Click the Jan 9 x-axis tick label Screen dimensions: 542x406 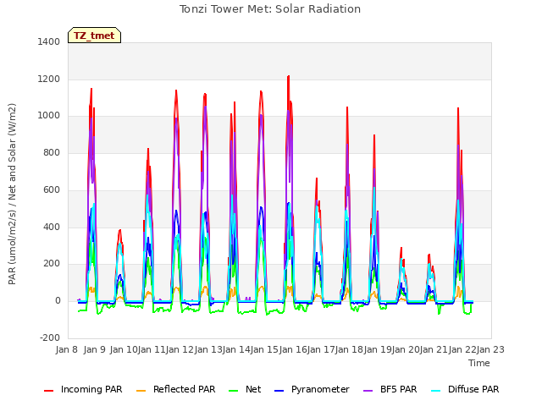point(94,349)
